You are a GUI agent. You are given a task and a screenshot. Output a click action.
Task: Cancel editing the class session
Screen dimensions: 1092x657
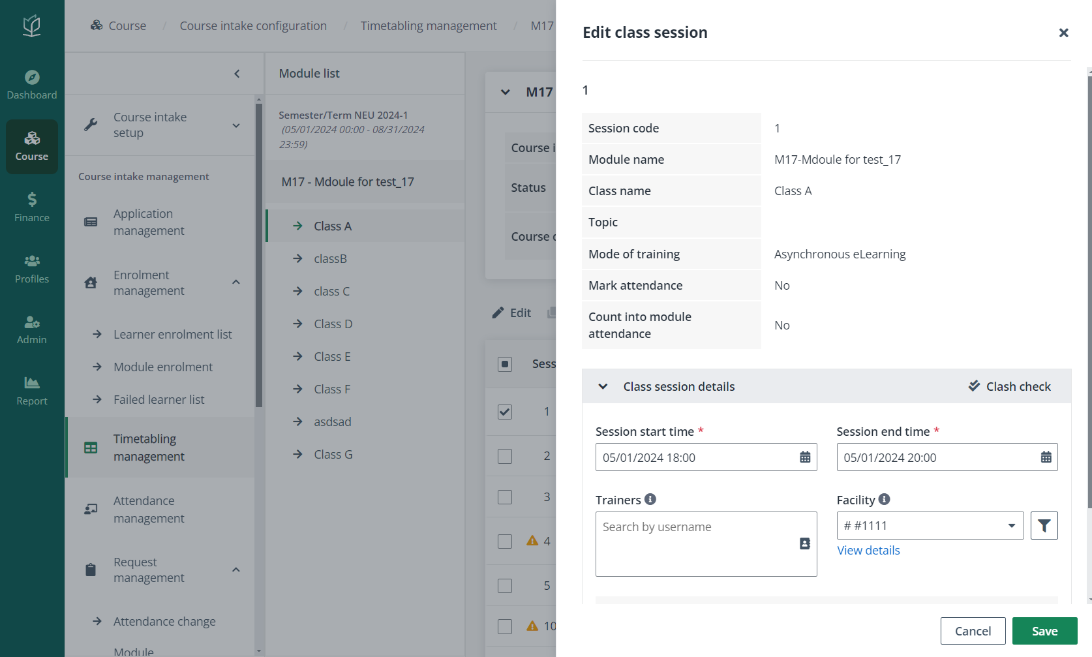click(x=973, y=631)
